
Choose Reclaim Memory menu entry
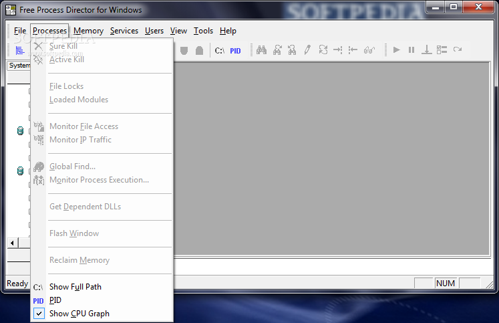pos(102,260)
